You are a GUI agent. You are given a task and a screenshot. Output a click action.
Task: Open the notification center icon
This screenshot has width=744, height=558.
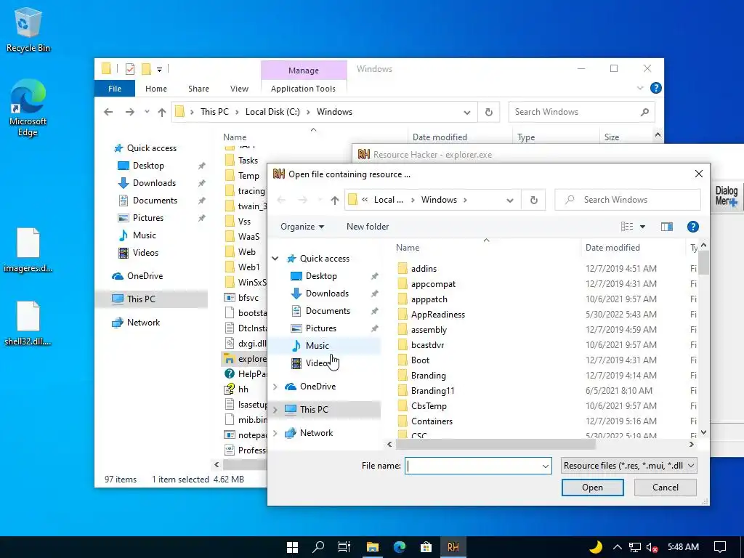point(720,547)
